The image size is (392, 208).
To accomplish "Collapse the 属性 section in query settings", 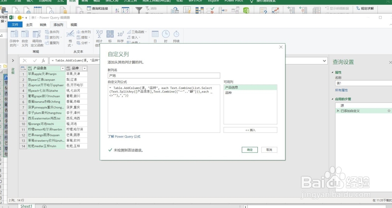I will (332, 72).
